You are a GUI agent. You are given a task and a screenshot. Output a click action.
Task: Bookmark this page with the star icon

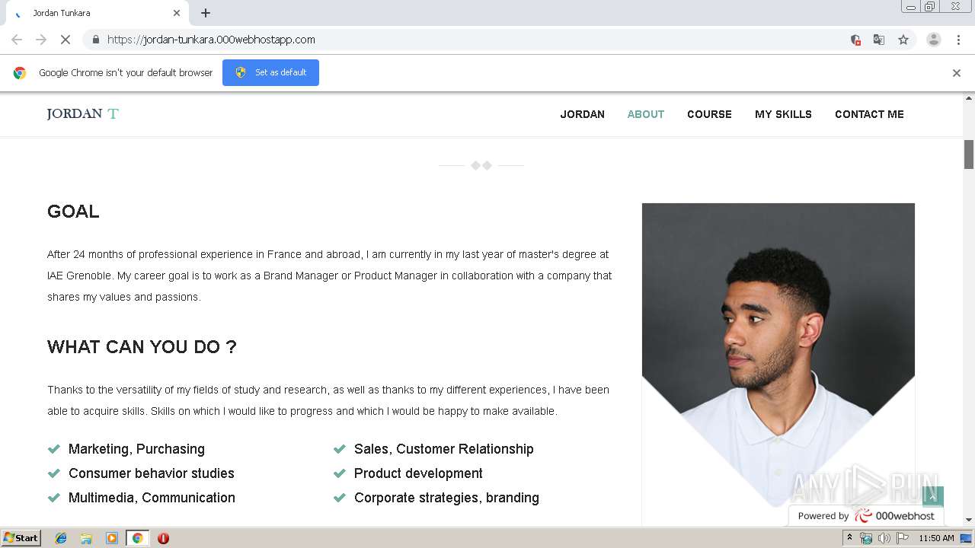coord(903,40)
